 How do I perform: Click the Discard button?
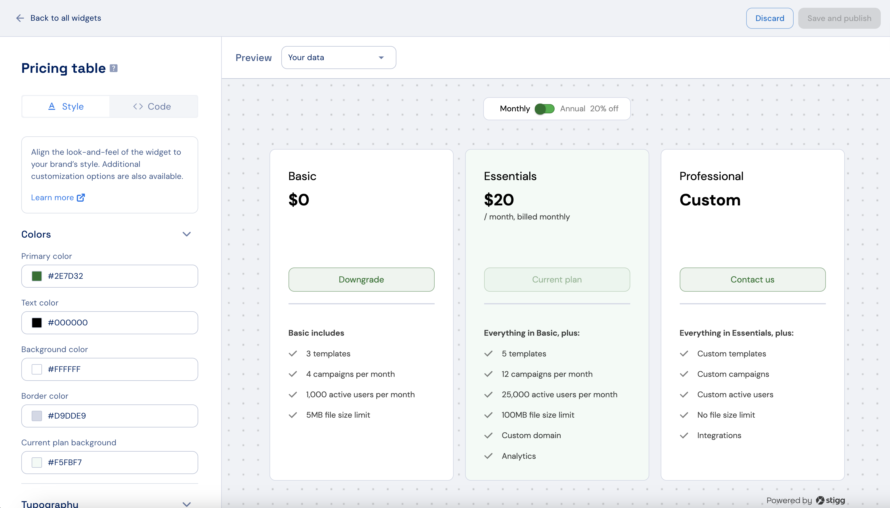pyautogui.click(x=769, y=18)
